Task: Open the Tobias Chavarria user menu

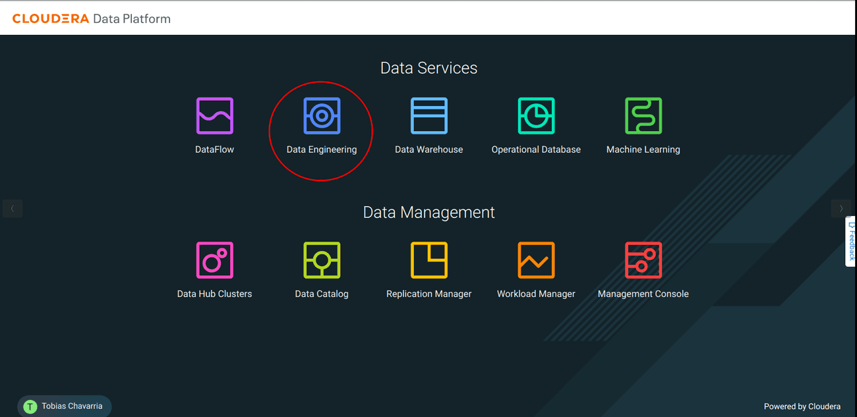Action: pos(64,406)
